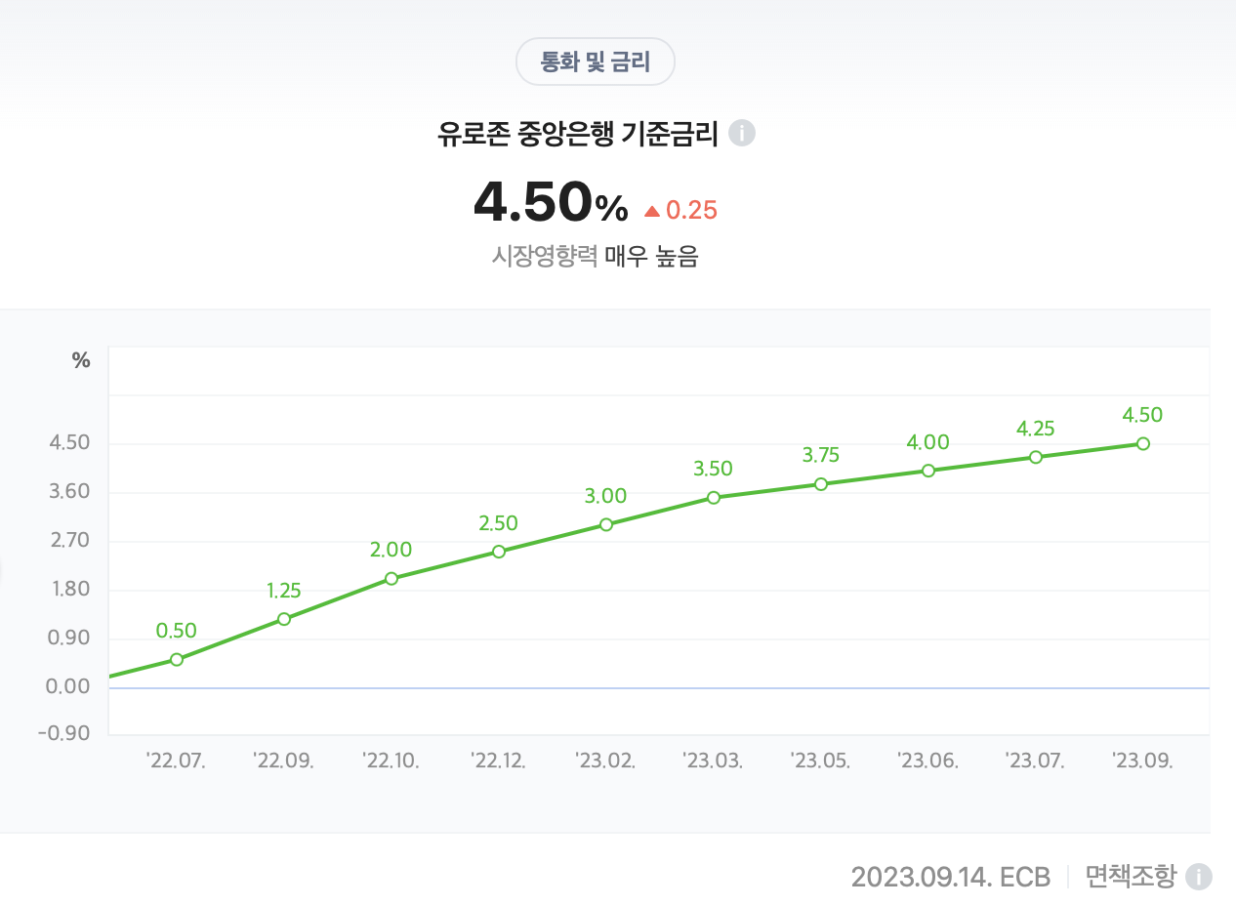Click the 4.50 data point for '23.09.
This screenshot has height=906, width=1236.
coord(1142,444)
